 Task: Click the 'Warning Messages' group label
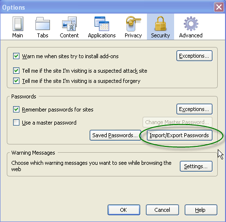click(33, 153)
